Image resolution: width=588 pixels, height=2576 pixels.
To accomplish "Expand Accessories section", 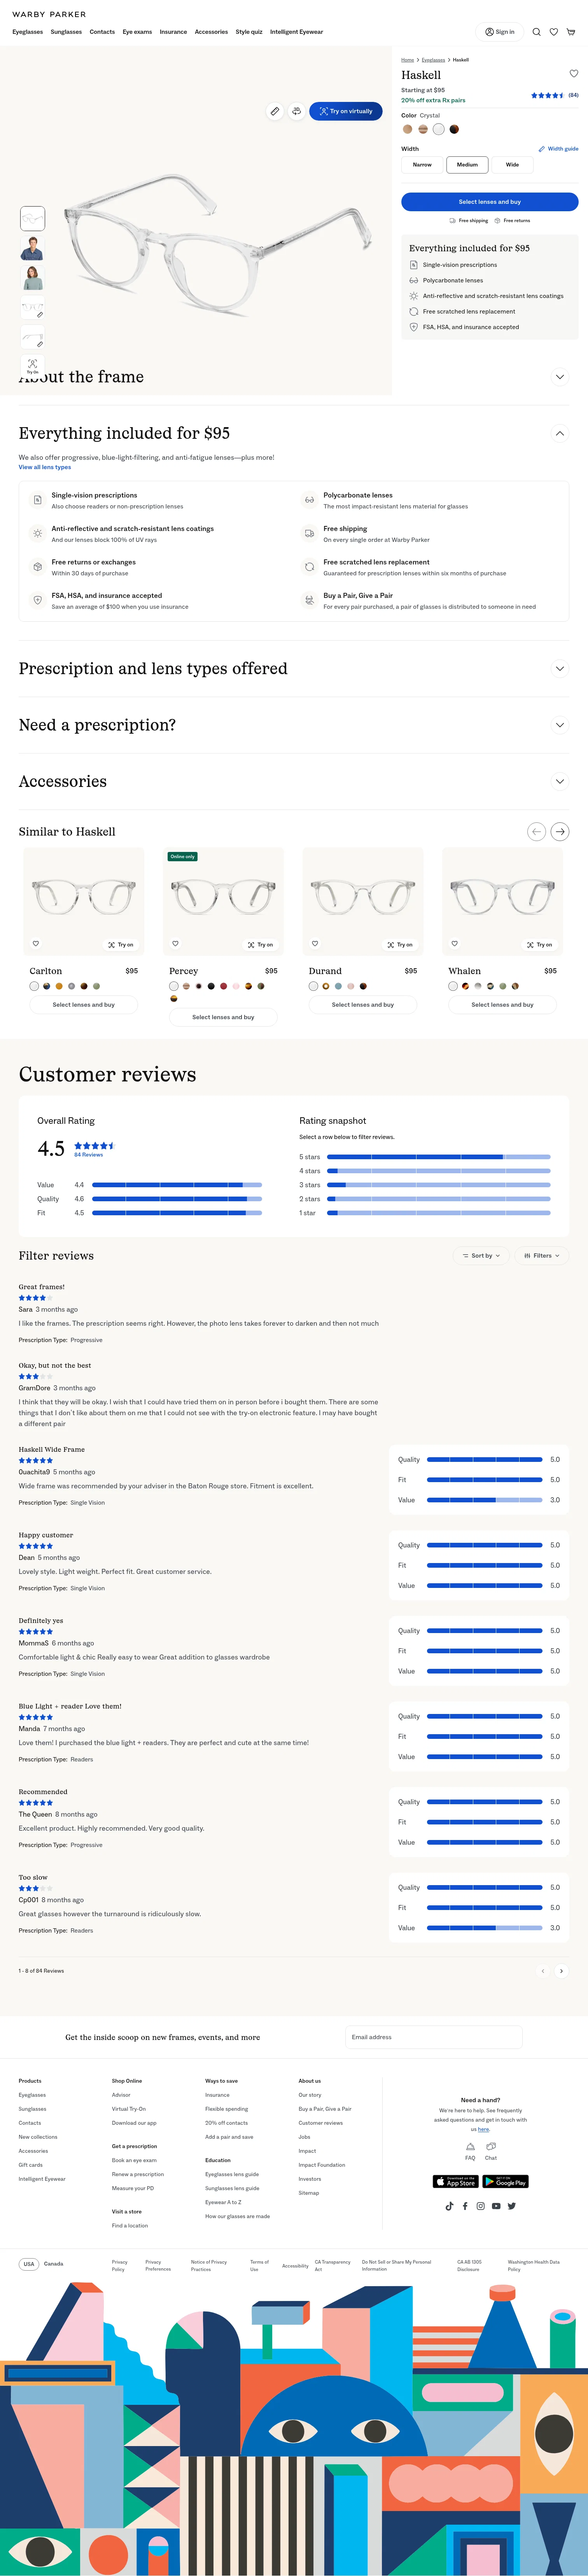I will pyautogui.click(x=560, y=781).
